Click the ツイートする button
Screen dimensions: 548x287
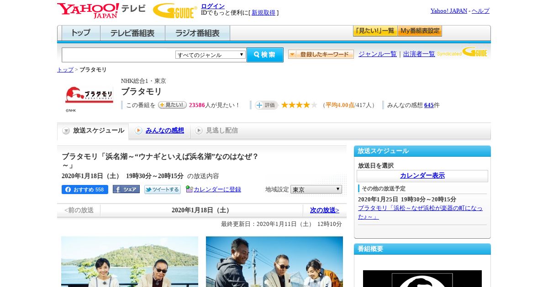pyautogui.click(x=163, y=190)
